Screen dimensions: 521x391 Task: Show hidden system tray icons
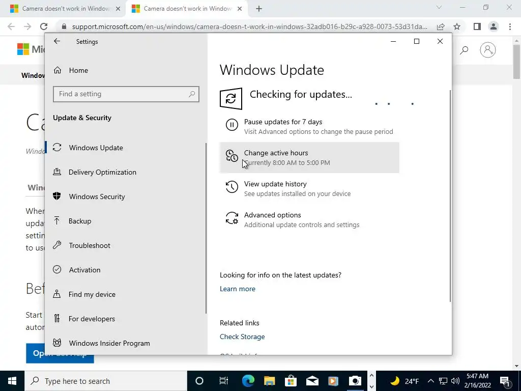click(430, 381)
